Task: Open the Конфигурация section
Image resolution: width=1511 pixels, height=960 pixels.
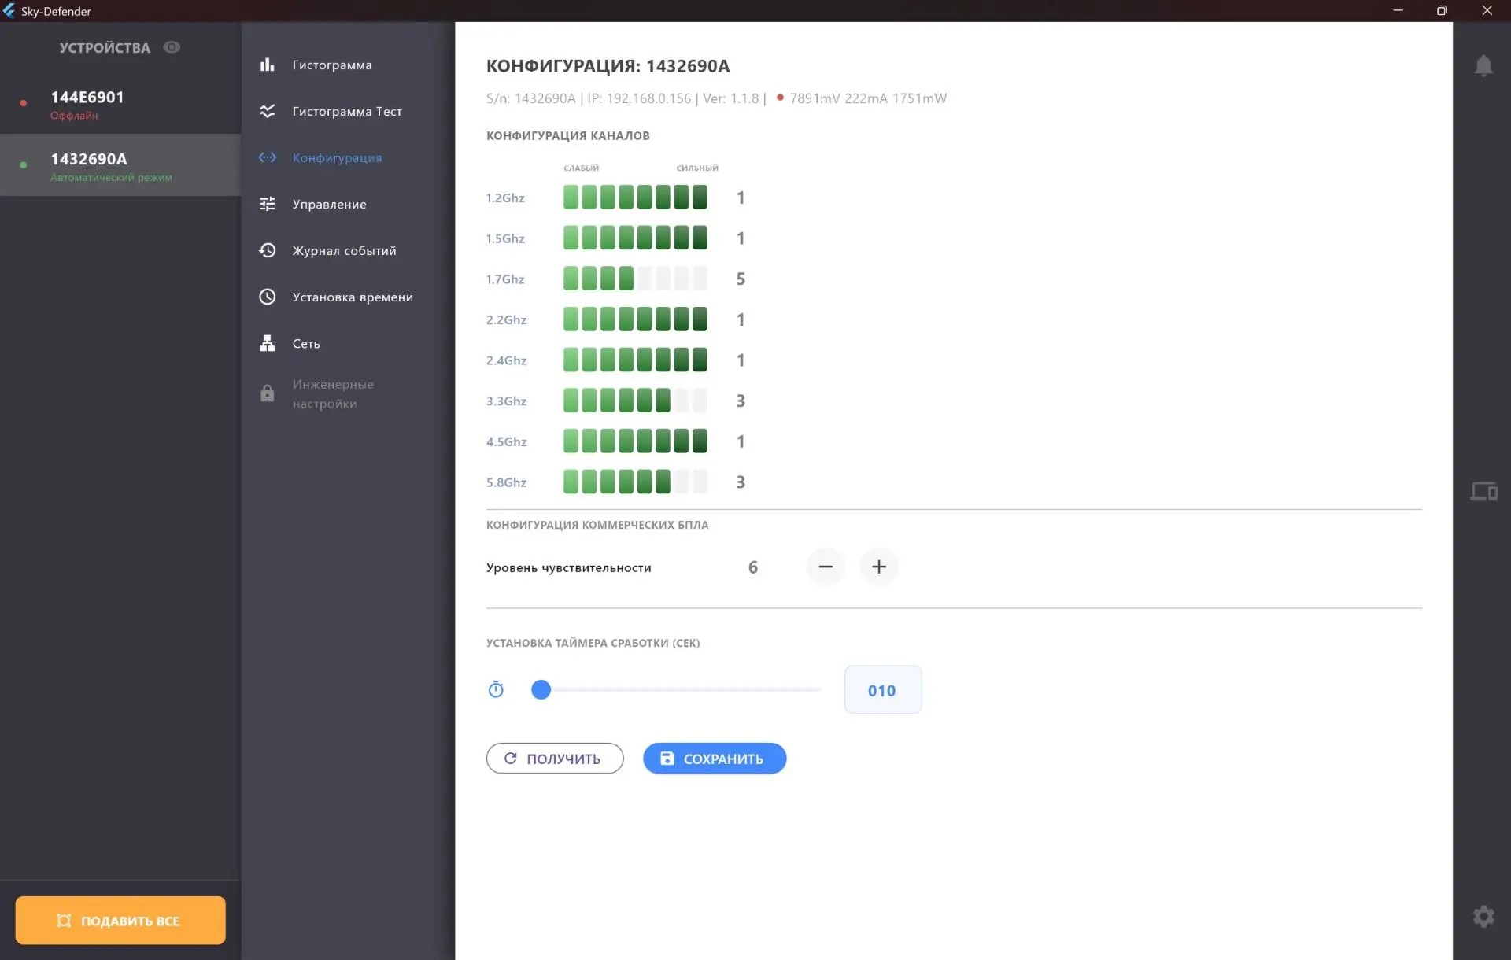Action: tap(348, 157)
